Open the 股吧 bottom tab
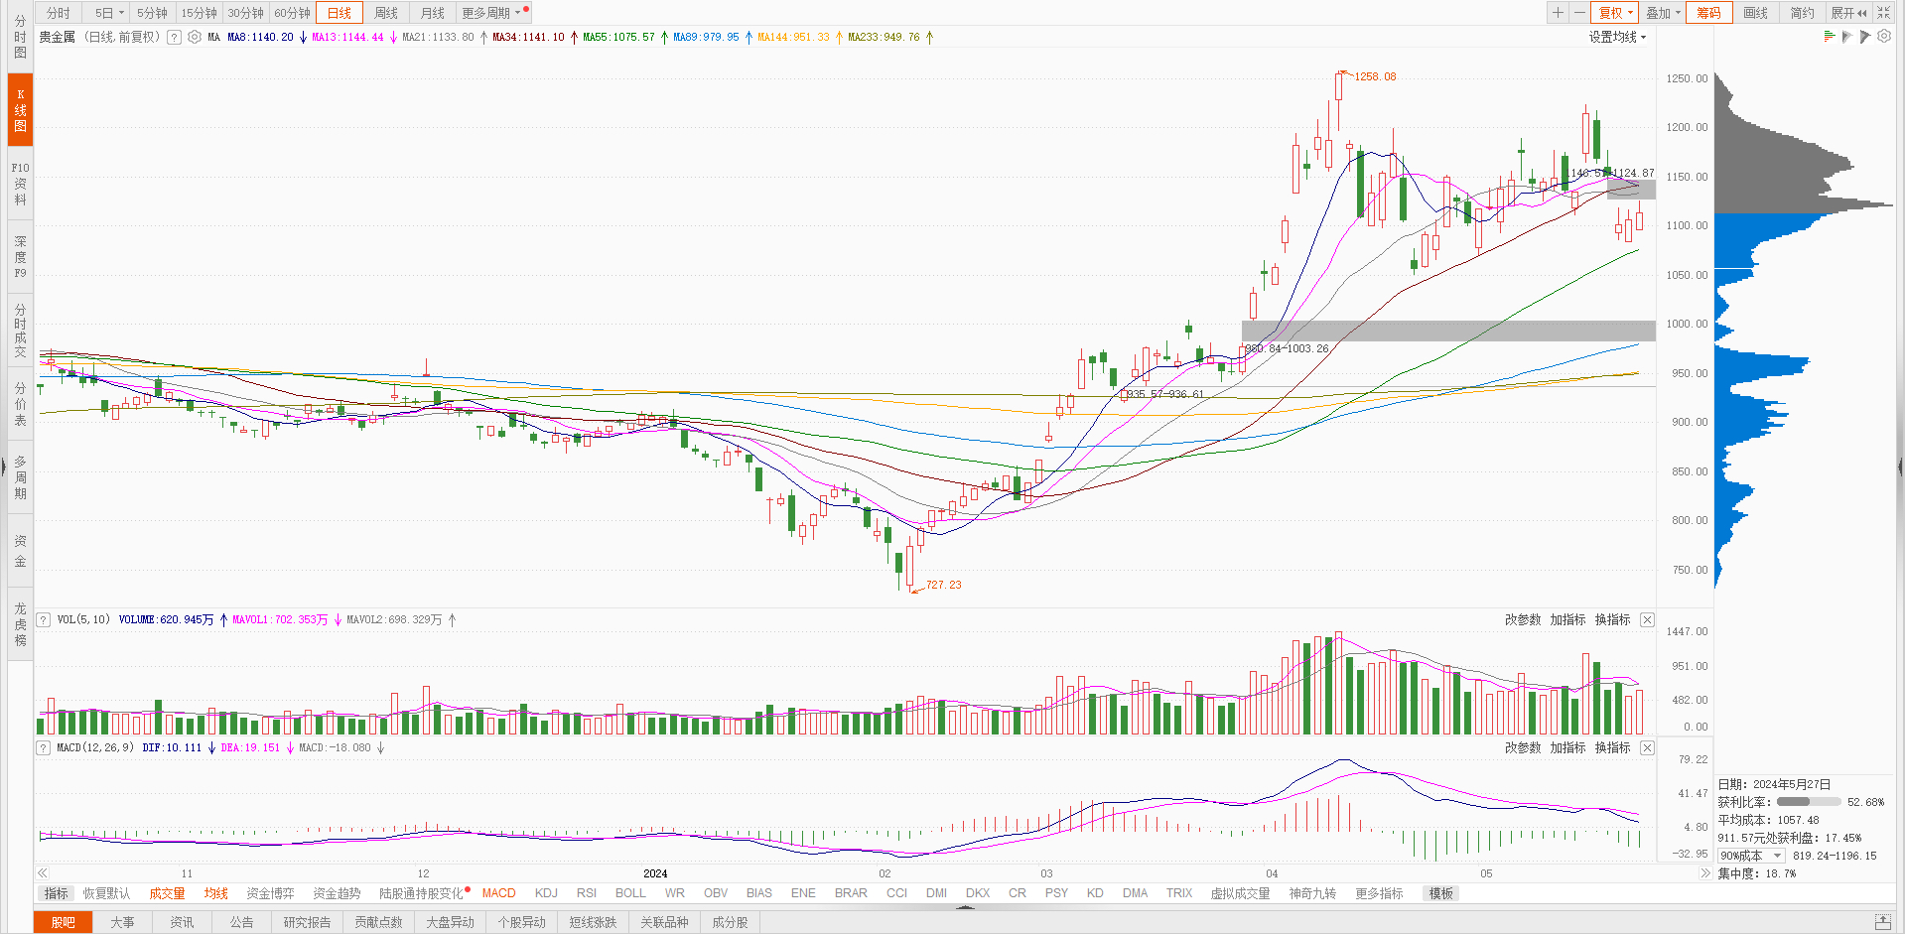Screen dimensions: 1905x934 [x=64, y=922]
